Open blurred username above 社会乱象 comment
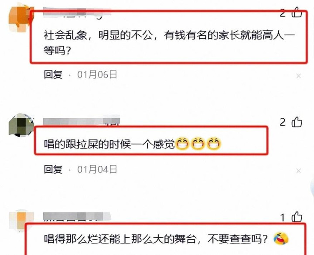314x255 pixels. tap(77, 12)
